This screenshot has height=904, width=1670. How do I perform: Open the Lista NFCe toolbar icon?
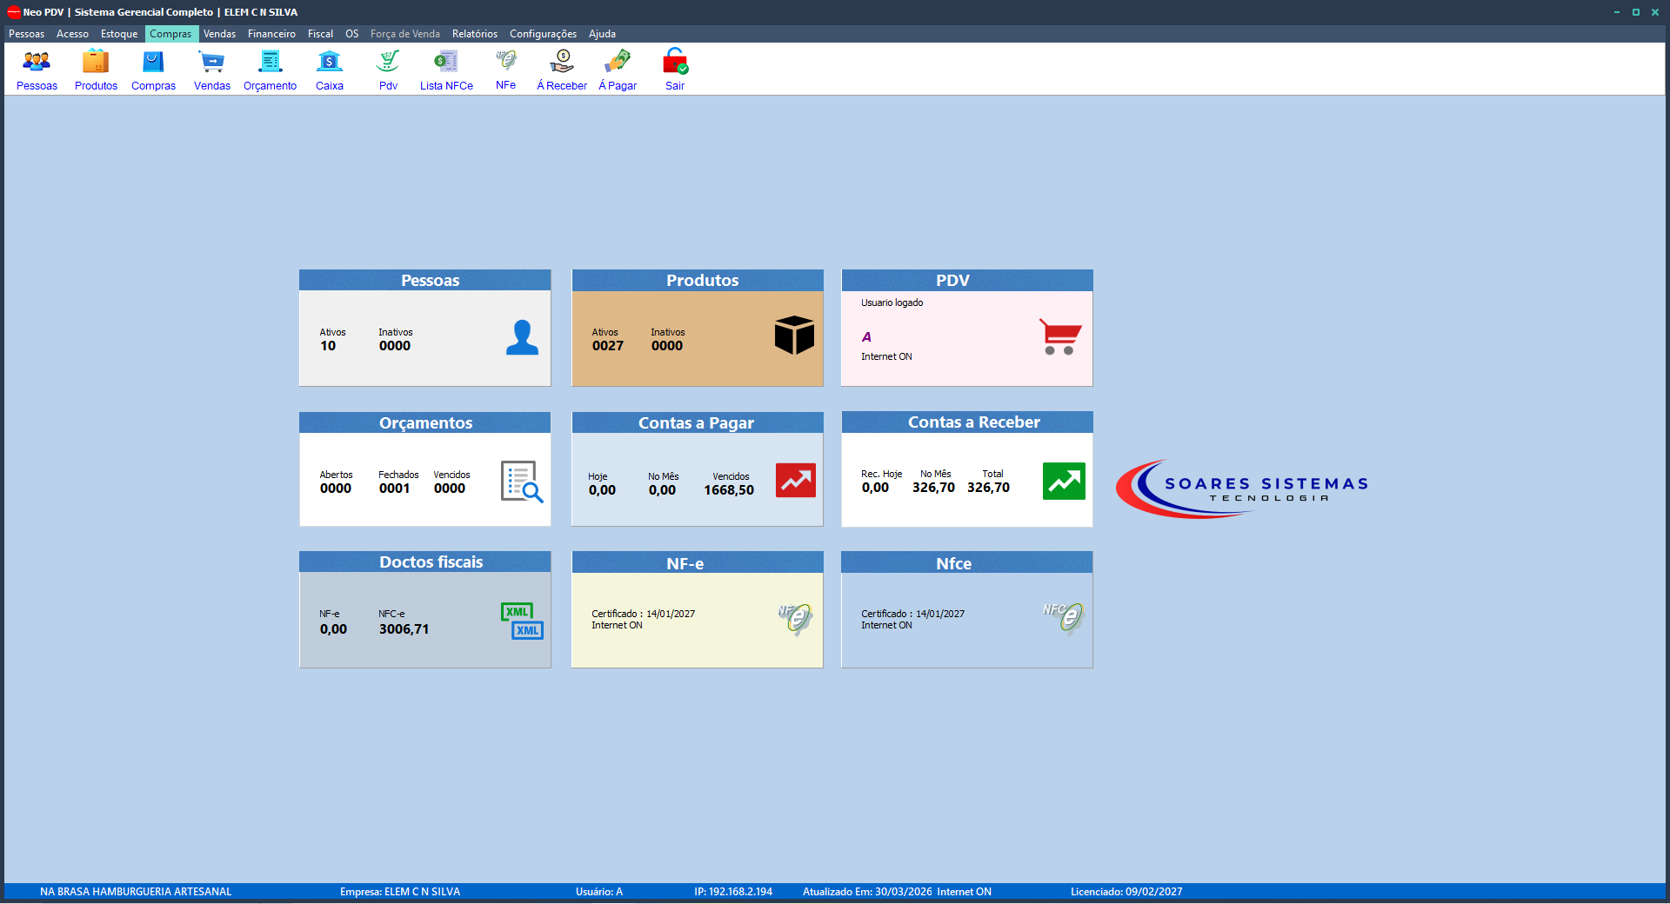[x=446, y=70]
